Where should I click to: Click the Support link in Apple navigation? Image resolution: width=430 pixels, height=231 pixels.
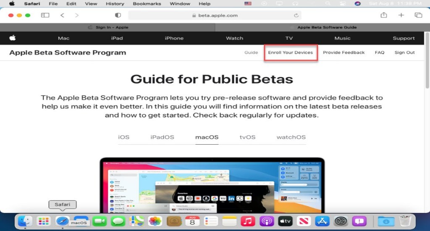pos(404,38)
